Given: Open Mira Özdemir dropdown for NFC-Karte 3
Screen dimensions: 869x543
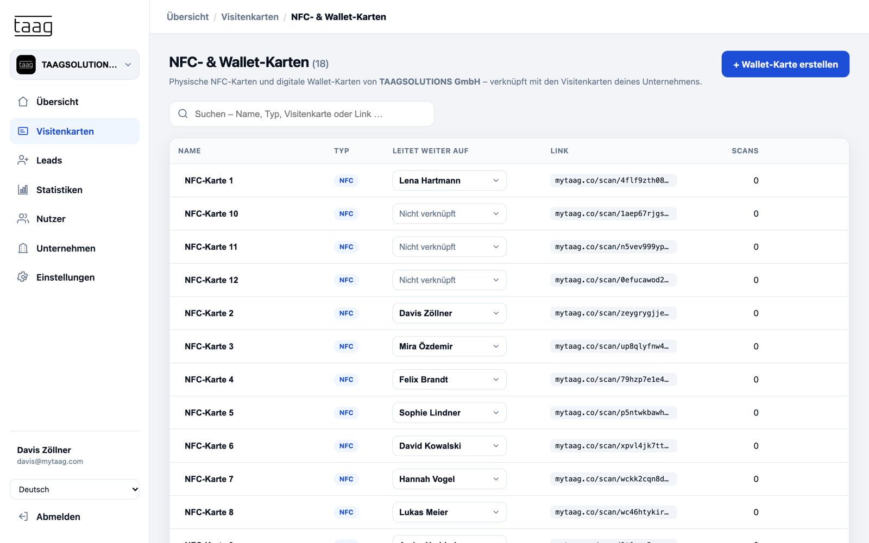Looking at the screenshot, I should [x=449, y=346].
